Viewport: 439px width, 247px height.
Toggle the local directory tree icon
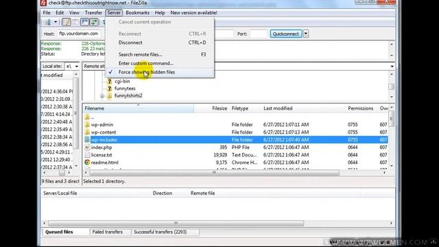point(75,22)
